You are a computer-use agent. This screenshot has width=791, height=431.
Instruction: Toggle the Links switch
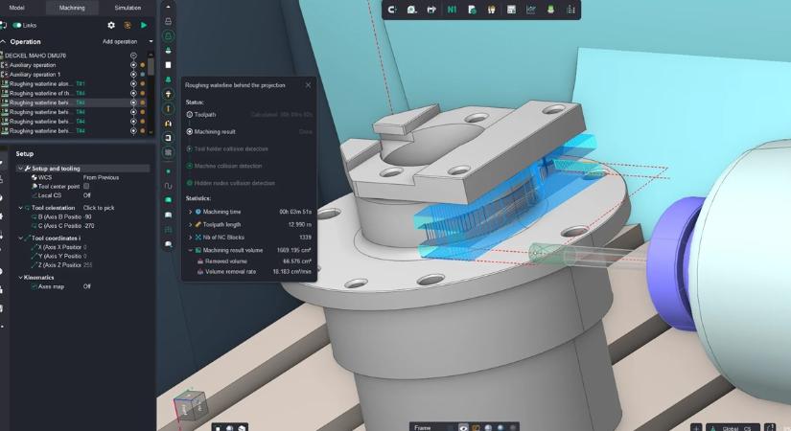[16, 25]
